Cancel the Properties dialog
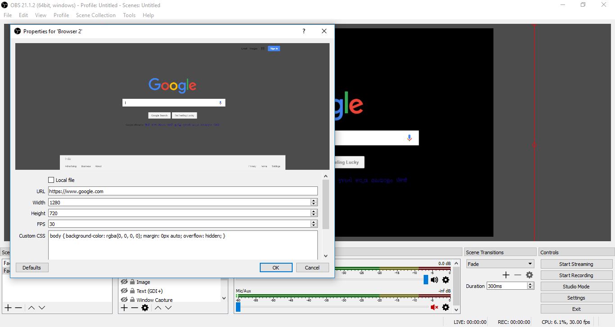615x327 pixels. coord(312,268)
